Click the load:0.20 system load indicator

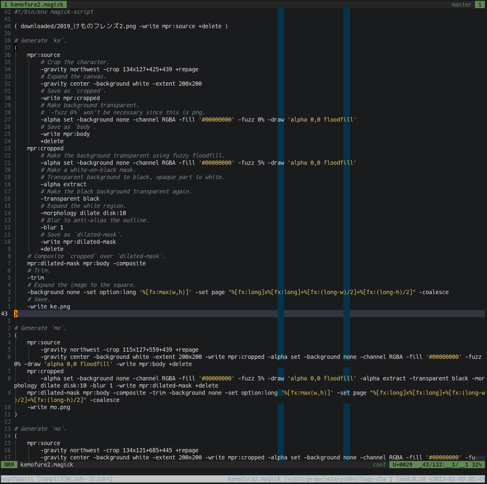point(410,479)
